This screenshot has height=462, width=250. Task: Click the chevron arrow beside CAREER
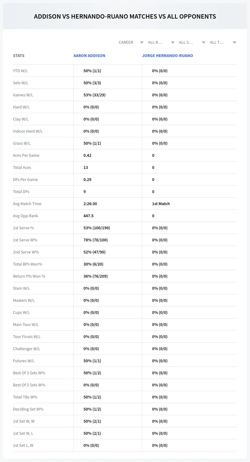click(142, 42)
